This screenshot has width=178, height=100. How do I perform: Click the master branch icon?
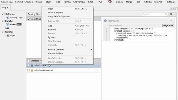[x=8, y=24]
